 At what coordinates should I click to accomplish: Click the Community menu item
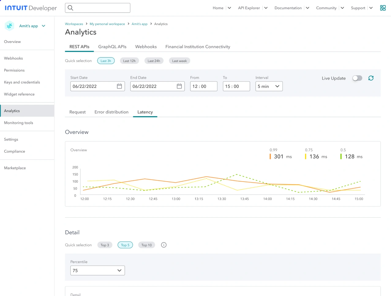coord(326,8)
